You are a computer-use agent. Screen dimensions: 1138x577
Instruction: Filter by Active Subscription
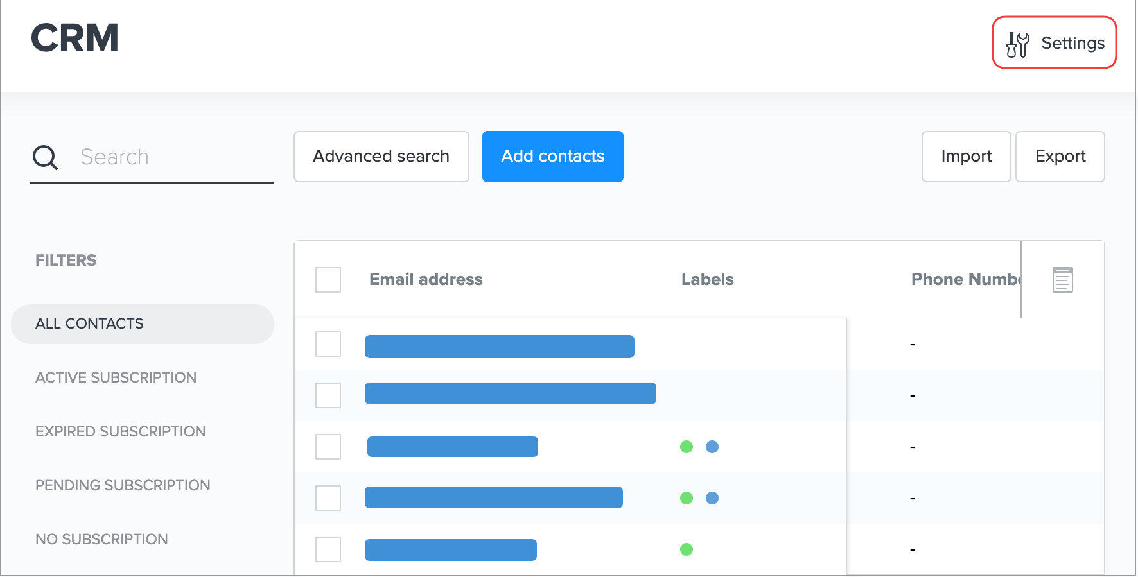click(x=116, y=378)
